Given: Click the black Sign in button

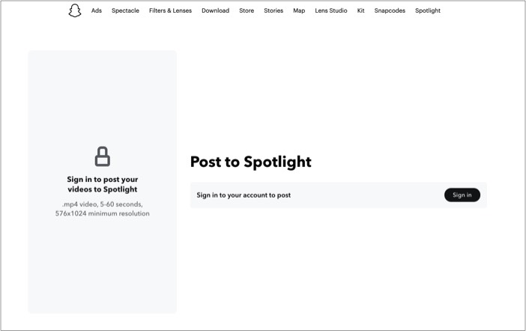Looking at the screenshot, I should pos(462,195).
